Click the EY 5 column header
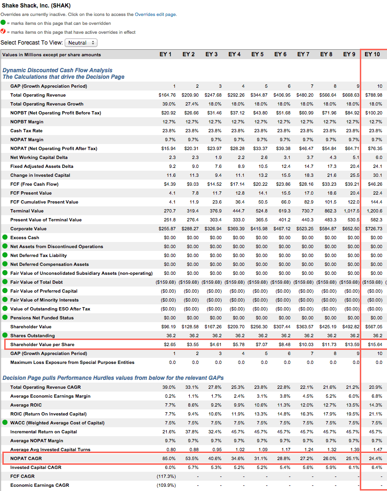 click(257, 54)
